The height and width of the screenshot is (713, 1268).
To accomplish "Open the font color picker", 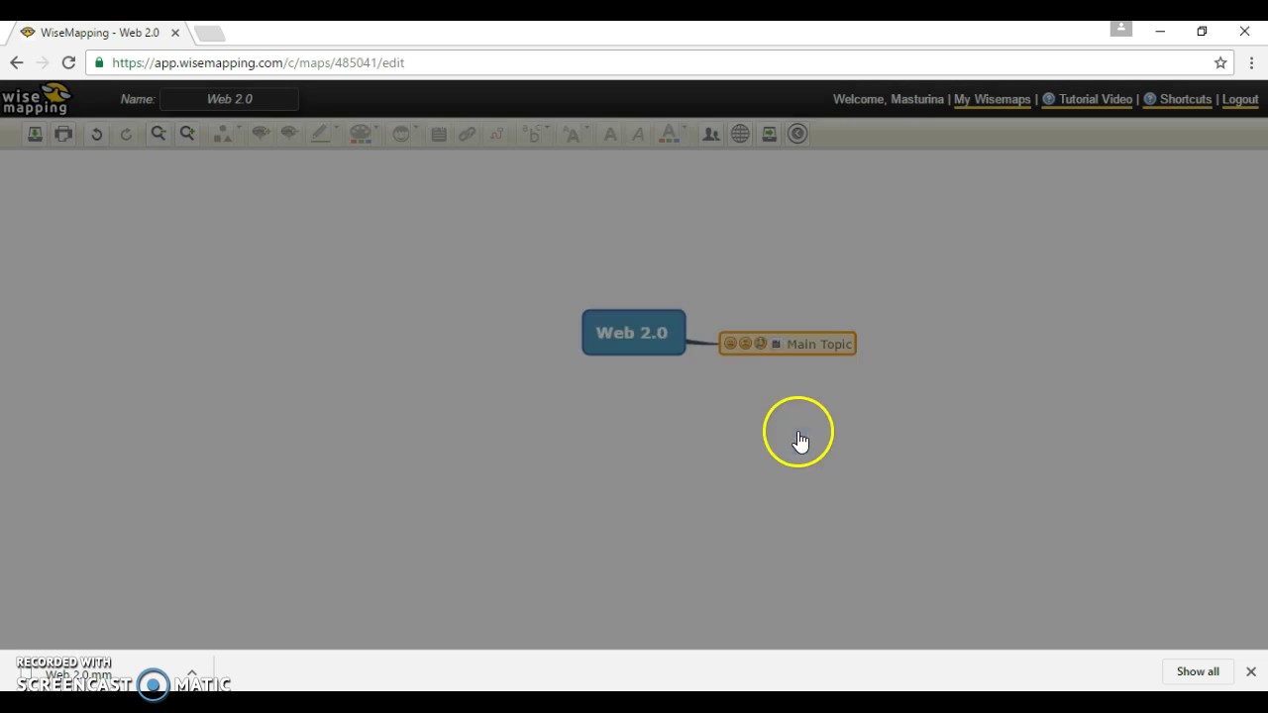I will [x=671, y=134].
